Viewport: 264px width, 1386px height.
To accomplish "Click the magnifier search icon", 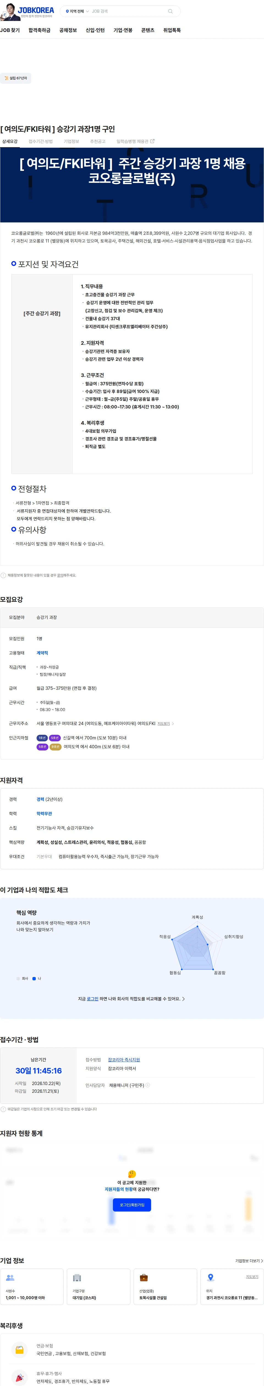I will tap(170, 11).
